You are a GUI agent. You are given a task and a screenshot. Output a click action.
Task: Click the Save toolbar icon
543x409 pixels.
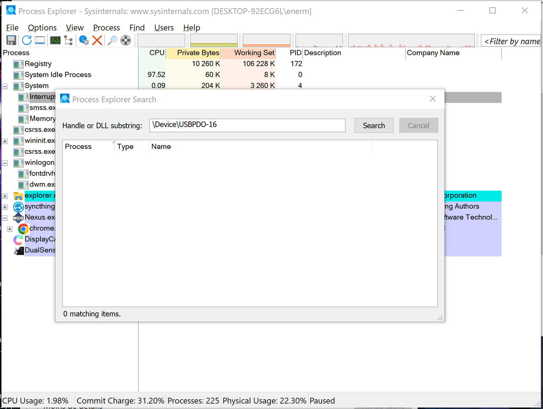coord(11,40)
